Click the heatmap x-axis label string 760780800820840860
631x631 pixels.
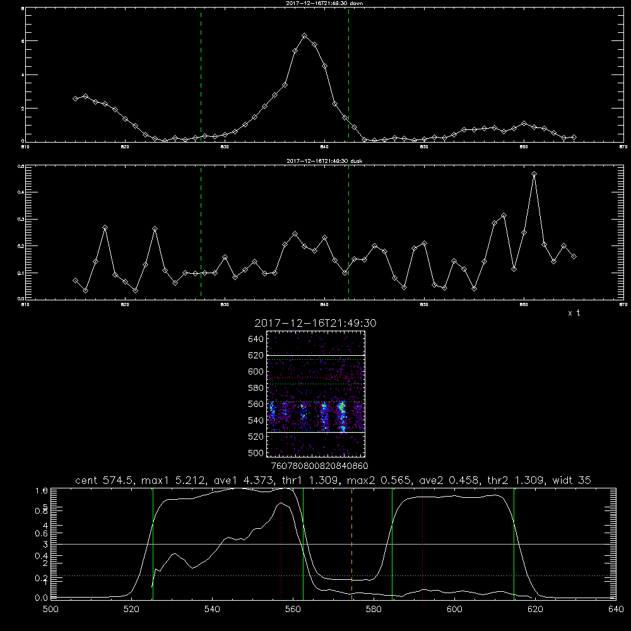320,466
